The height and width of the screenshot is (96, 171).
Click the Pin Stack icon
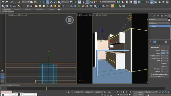point(150,42)
